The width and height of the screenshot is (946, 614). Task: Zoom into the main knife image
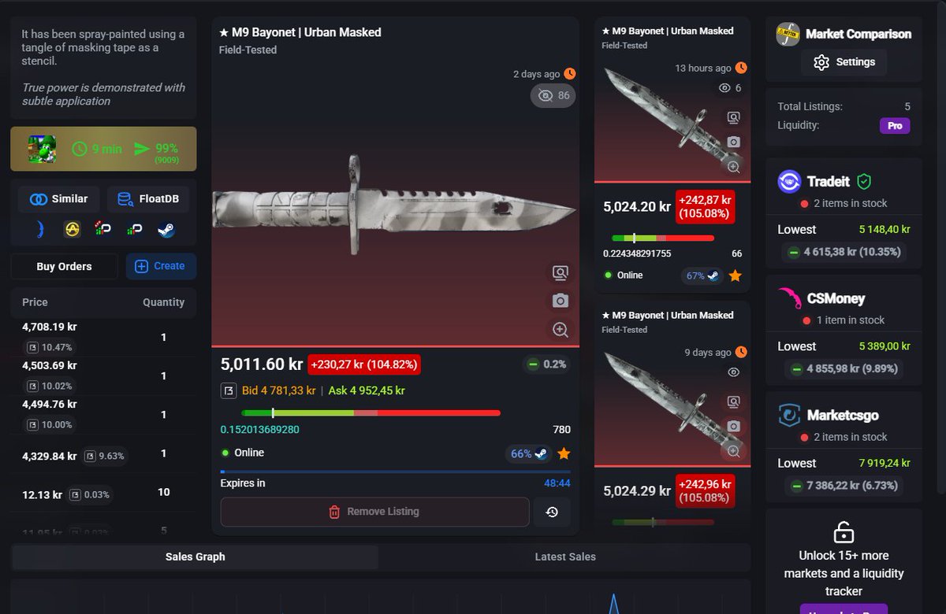561,329
